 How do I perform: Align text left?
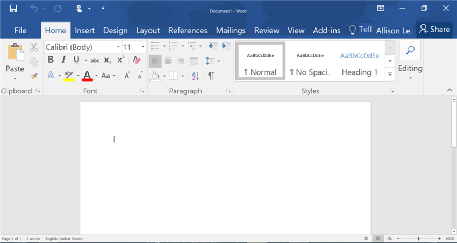(155, 61)
